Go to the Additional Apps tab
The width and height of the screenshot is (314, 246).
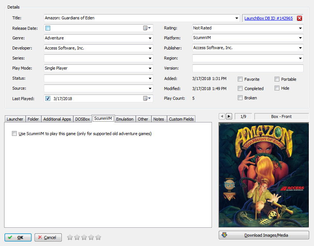click(x=57, y=119)
